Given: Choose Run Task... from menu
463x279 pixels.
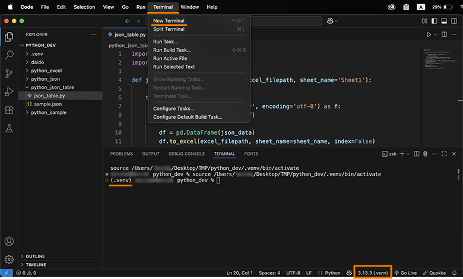Looking at the screenshot, I should tap(199, 42).
